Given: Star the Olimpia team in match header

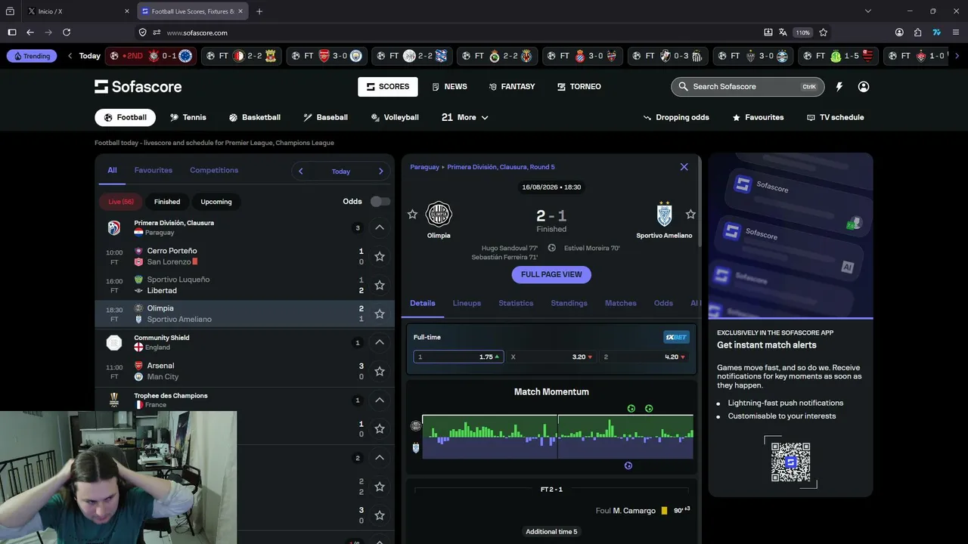Looking at the screenshot, I should tap(412, 215).
